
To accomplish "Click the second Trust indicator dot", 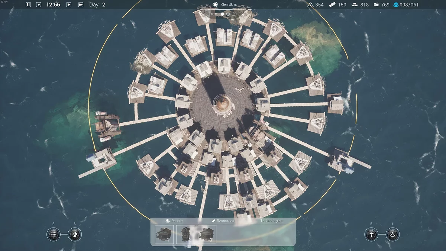I will click(228, 14).
